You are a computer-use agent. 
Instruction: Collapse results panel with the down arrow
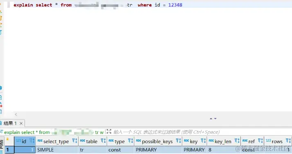click(215, 118)
